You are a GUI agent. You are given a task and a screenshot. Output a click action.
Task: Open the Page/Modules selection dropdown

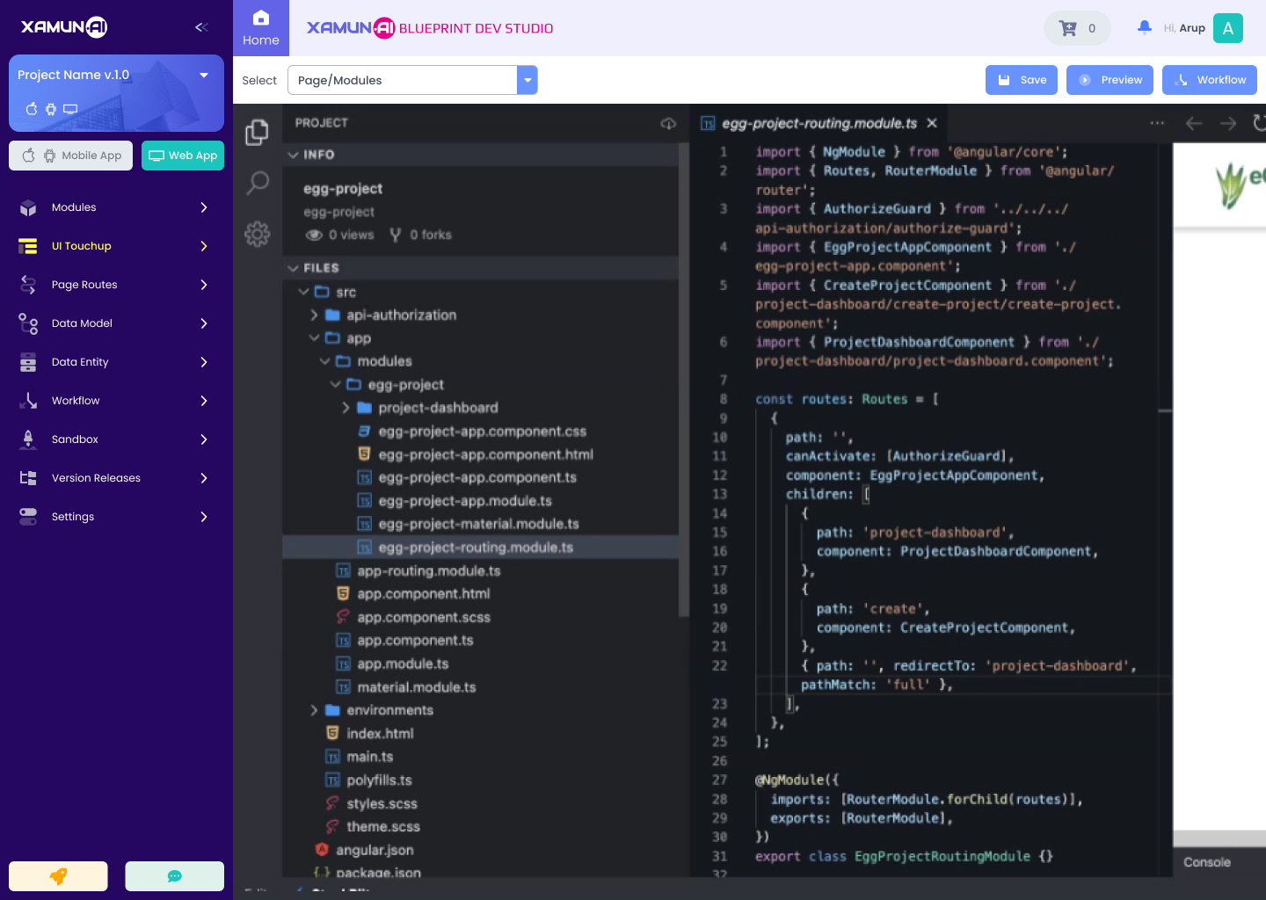tap(527, 80)
